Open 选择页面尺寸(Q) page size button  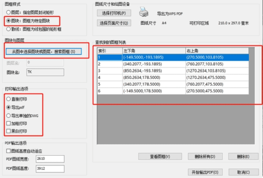click(x=114, y=23)
